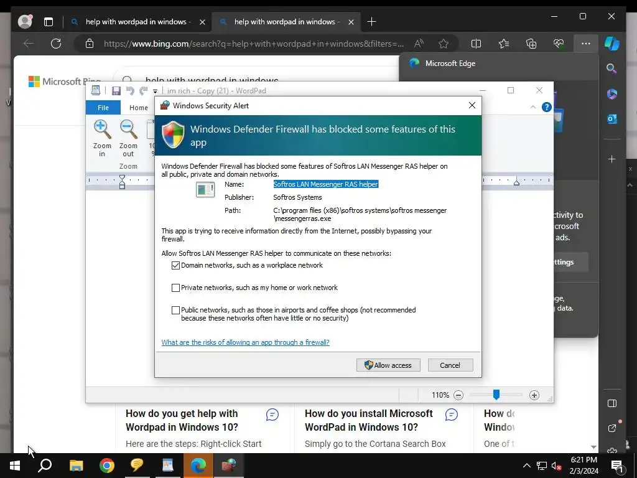Click the taskbar Search magnifier
Viewport: 637px width, 478px height.
tap(45, 466)
